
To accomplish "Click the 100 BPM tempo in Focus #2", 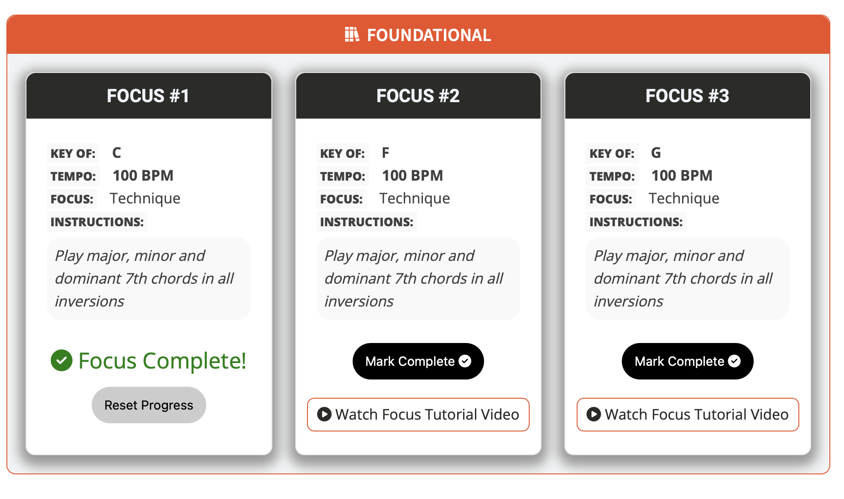I will 412,176.
